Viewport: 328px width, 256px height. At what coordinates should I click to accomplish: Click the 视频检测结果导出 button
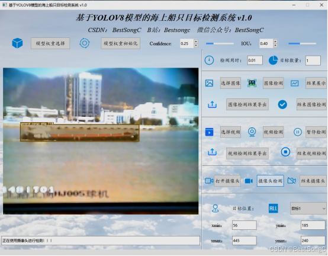[x=247, y=153]
